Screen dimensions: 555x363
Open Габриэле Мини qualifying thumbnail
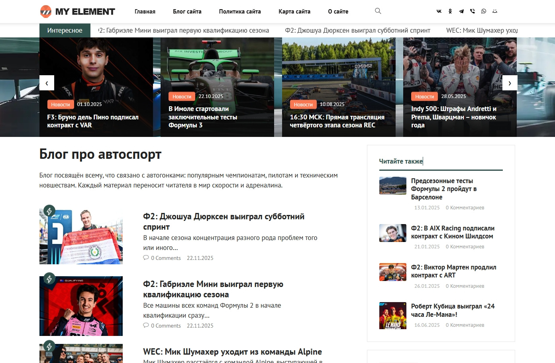click(x=81, y=306)
